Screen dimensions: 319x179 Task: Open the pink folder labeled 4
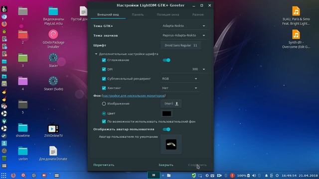(23, 81)
